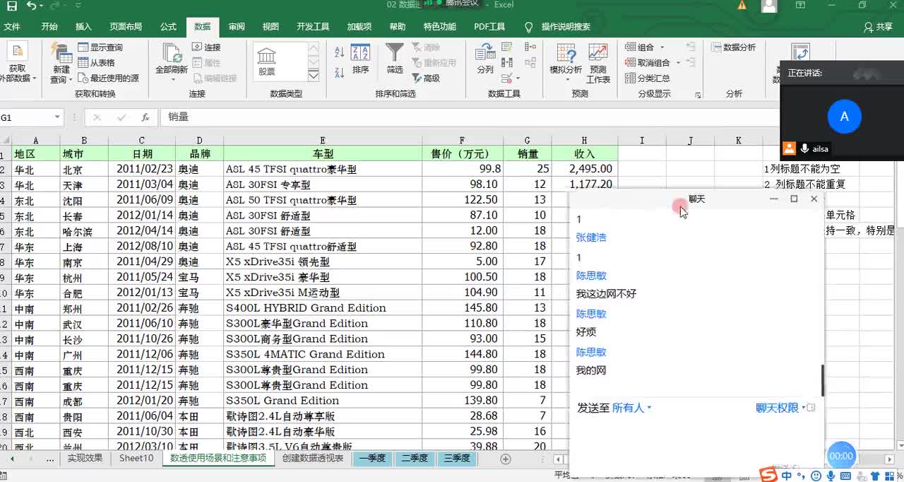Sort ascending with the A-Z icon
This screenshot has width=904, height=482.
[x=339, y=52]
